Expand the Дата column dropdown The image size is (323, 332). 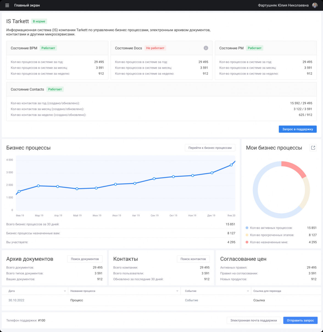tap(65, 291)
